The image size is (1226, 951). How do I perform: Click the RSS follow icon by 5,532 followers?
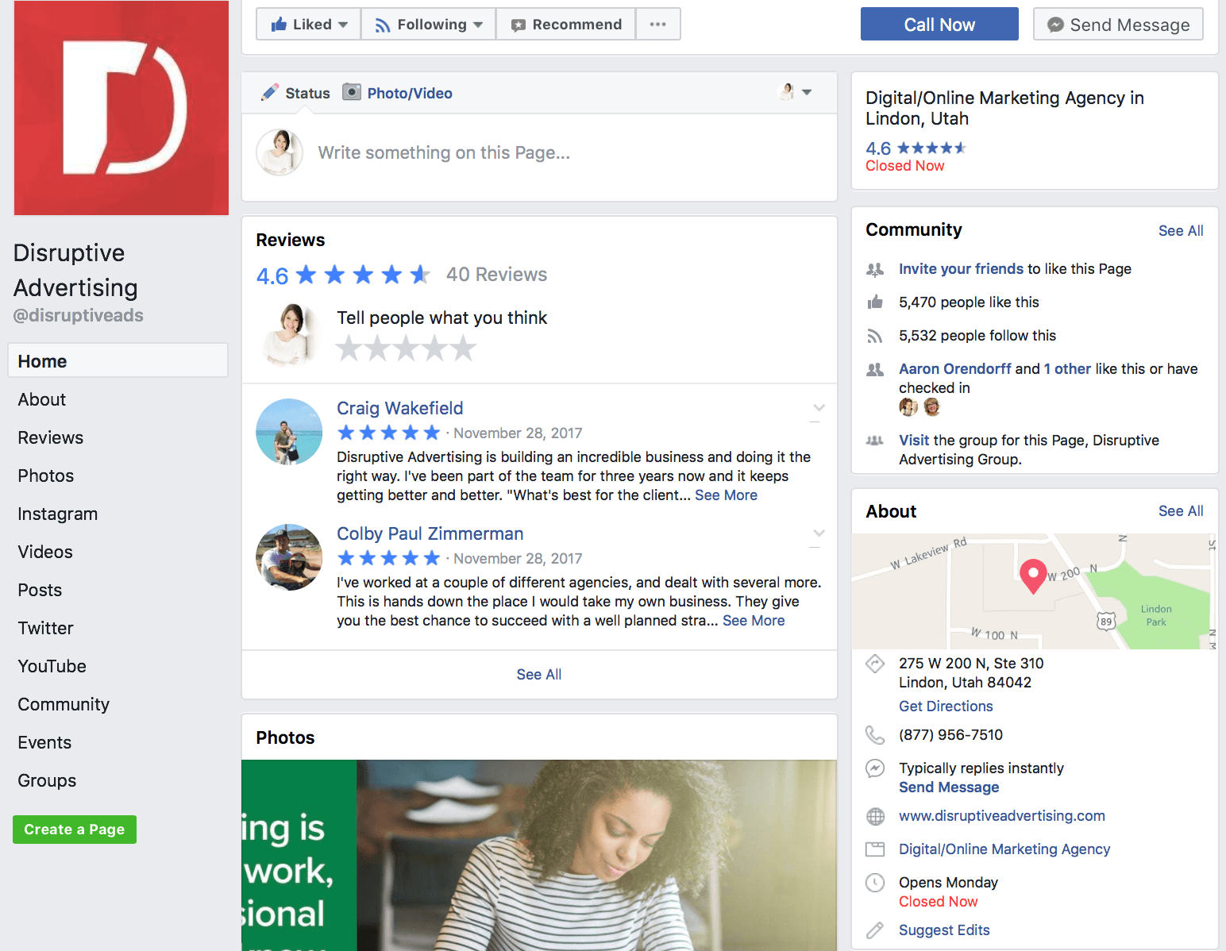[875, 336]
